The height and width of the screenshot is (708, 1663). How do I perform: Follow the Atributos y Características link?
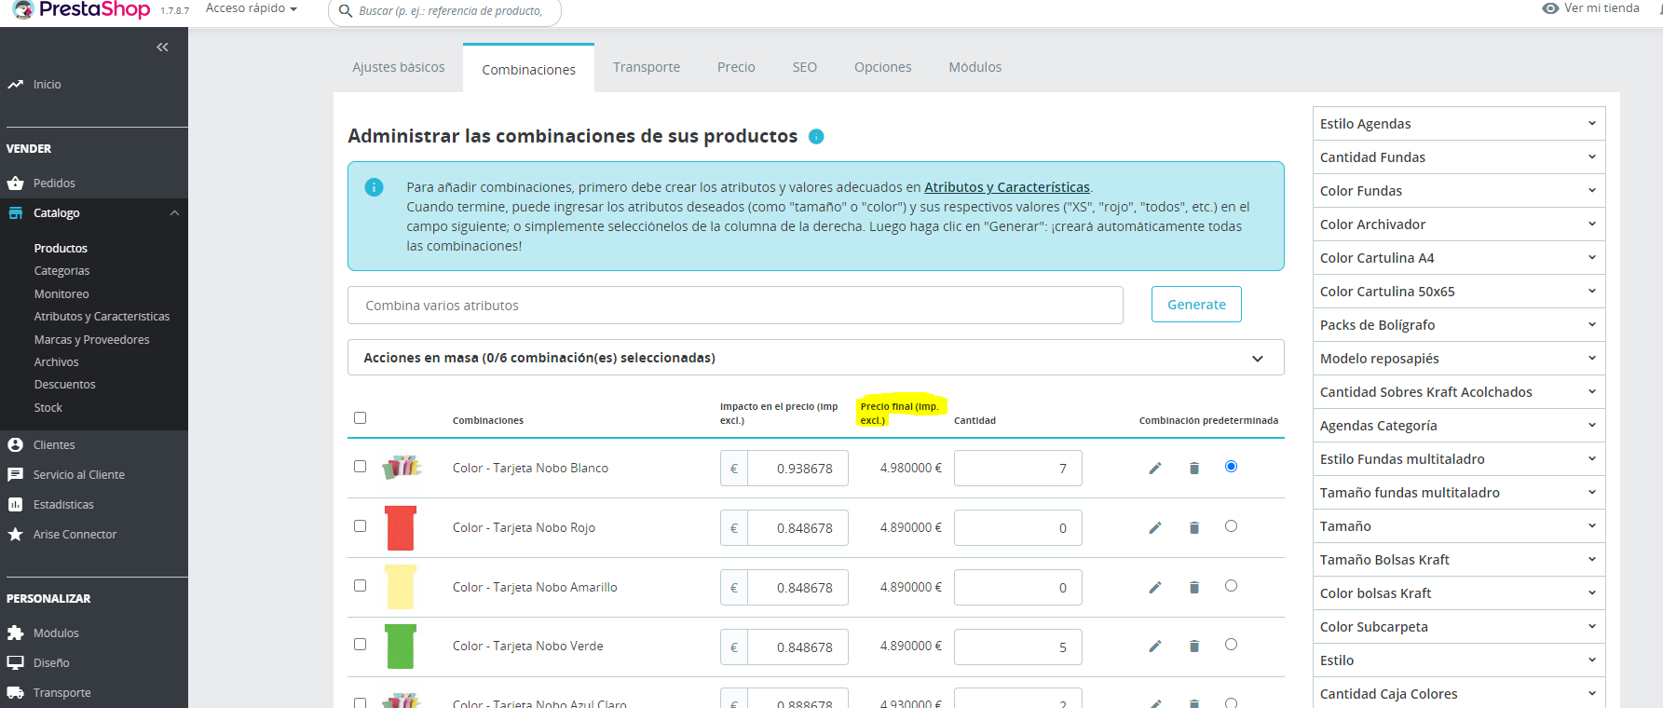pos(1007,187)
